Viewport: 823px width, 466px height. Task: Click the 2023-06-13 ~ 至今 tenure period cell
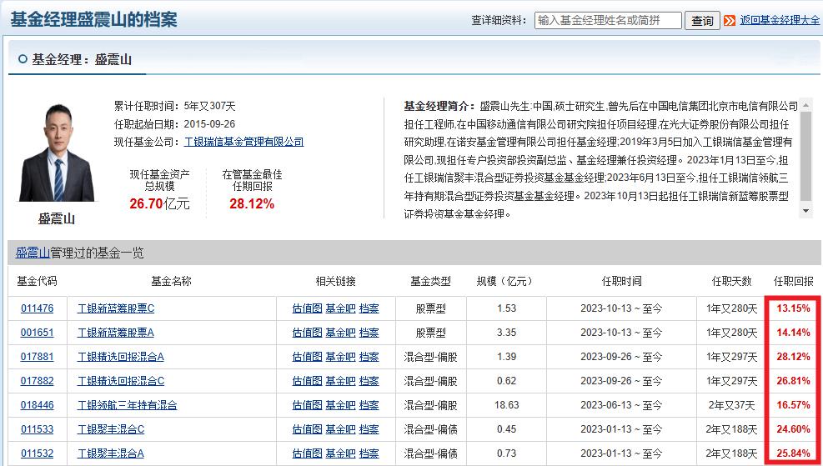click(x=621, y=405)
